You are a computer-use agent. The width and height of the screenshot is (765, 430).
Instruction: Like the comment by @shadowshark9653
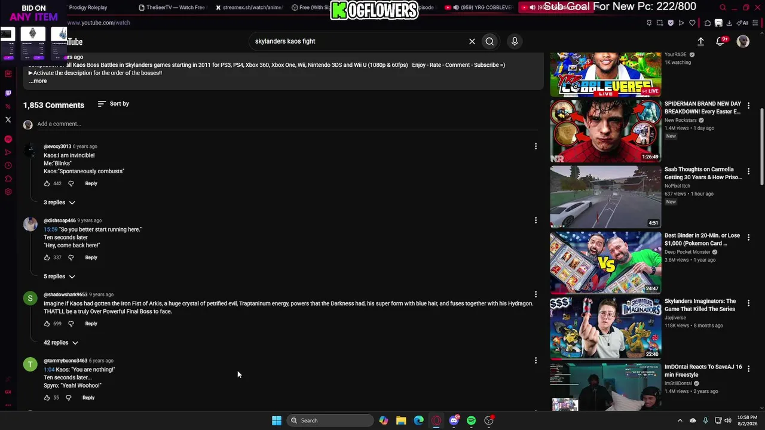[x=47, y=324]
